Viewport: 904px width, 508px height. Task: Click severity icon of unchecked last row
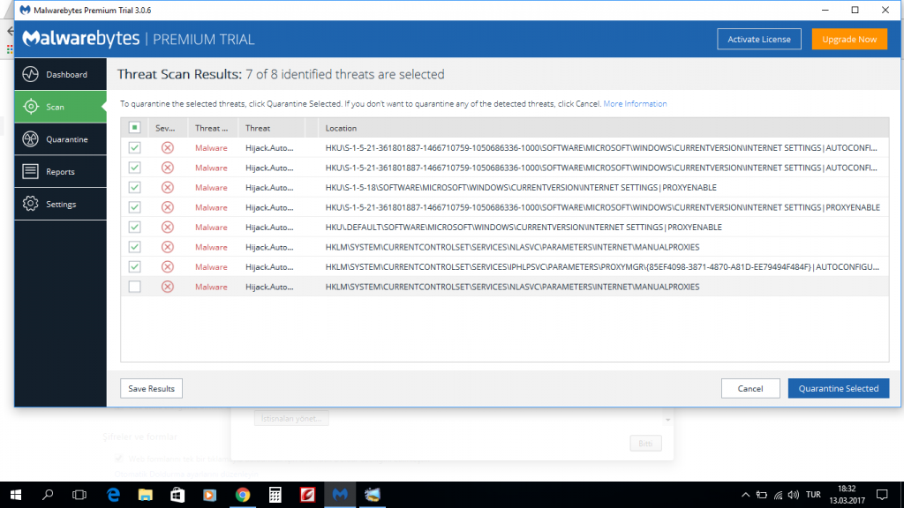tap(167, 287)
